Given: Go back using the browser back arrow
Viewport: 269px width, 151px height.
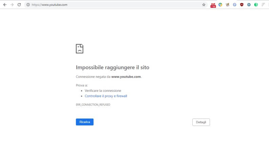Looking at the screenshot, I should point(5,5).
